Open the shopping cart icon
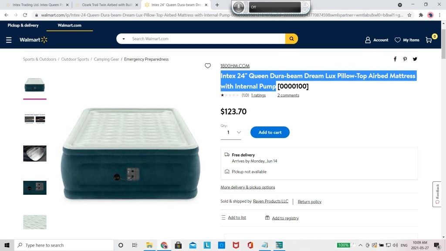Image resolution: width=446 pixels, height=251 pixels. [429, 40]
